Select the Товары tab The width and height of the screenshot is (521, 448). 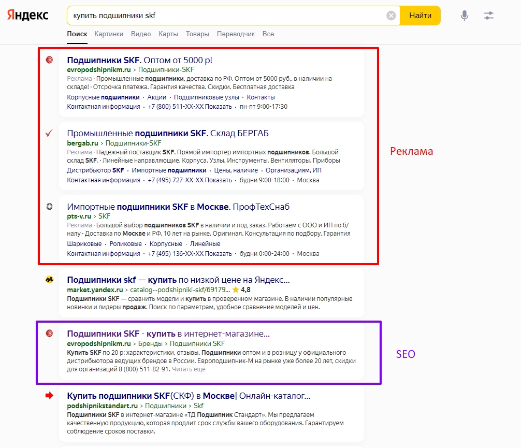pyautogui.click(x=197, y=34)
